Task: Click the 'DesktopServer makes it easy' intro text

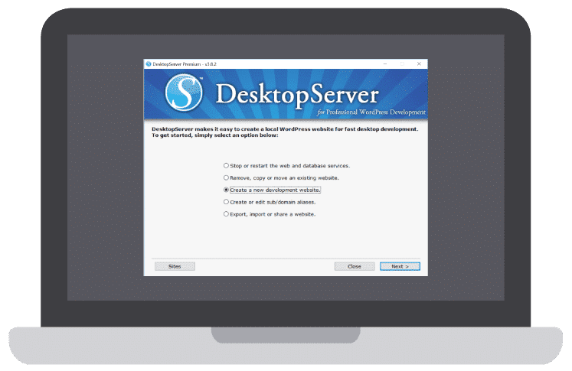Action: click(x=285, y=132)
